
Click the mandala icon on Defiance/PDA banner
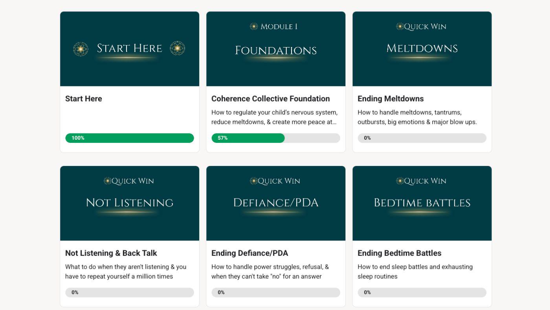click(x=254, y=181)
